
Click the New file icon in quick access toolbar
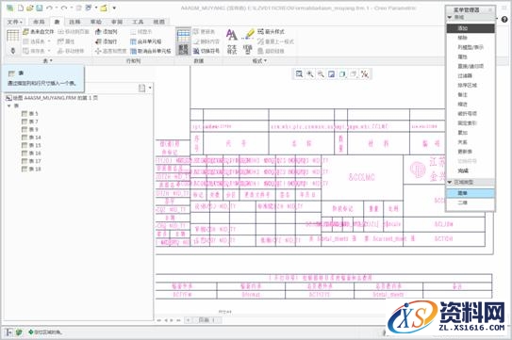pos(21,8)
